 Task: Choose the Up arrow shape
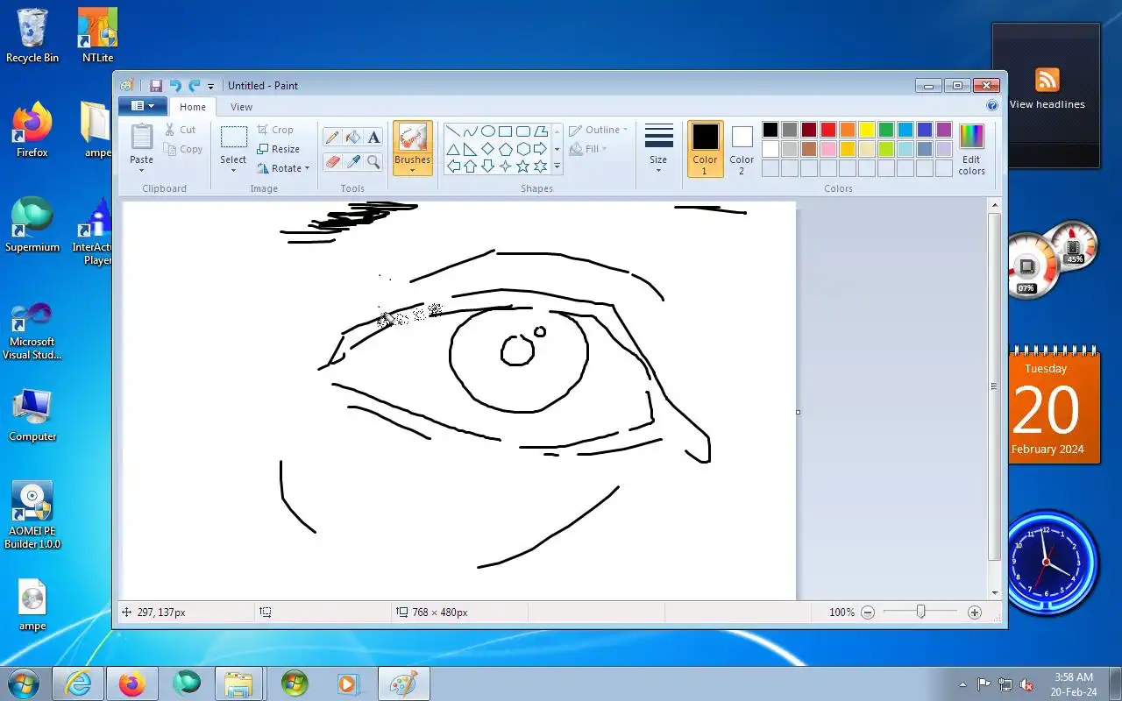coord(471,166)
